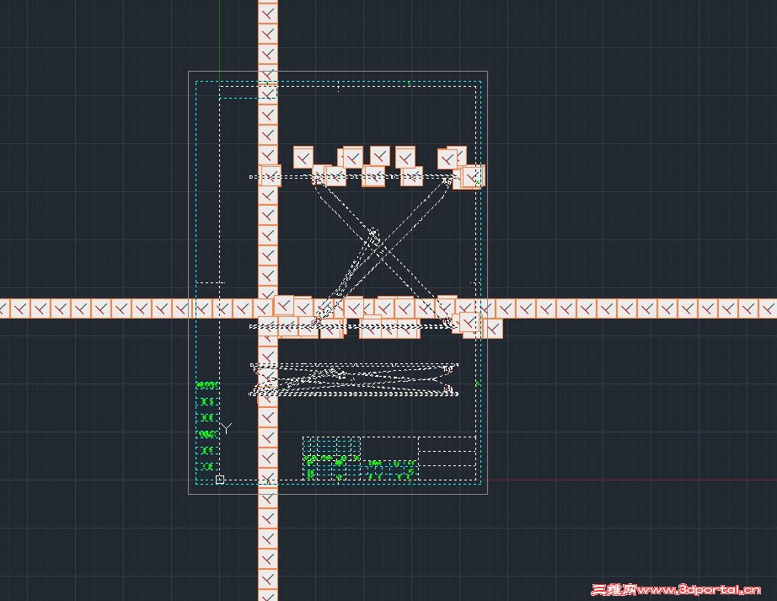Click a block marker where the two rows intersect

(x=268, y=309)
